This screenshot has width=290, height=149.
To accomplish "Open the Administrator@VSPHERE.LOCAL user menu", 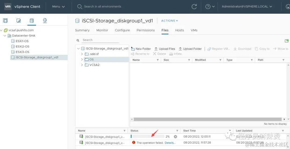I will (x=247, y=6).
